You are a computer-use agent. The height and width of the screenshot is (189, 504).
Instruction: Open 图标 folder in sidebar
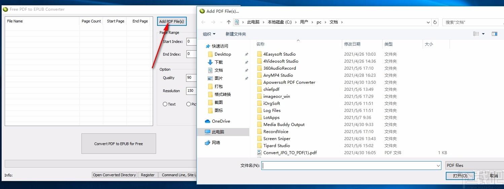pyautogui.click(x=219, y=110)
